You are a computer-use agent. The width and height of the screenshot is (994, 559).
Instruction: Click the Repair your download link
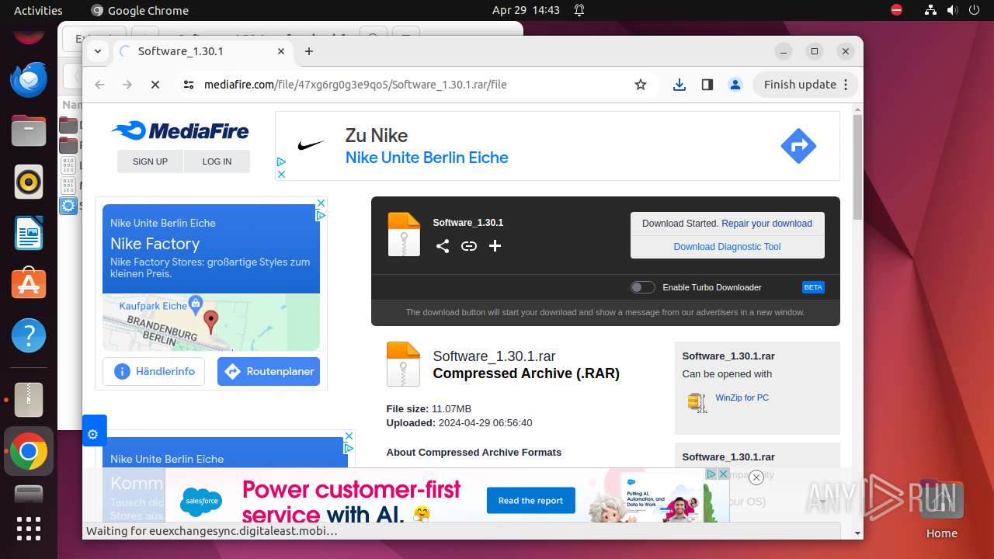(x=766, y=224)
